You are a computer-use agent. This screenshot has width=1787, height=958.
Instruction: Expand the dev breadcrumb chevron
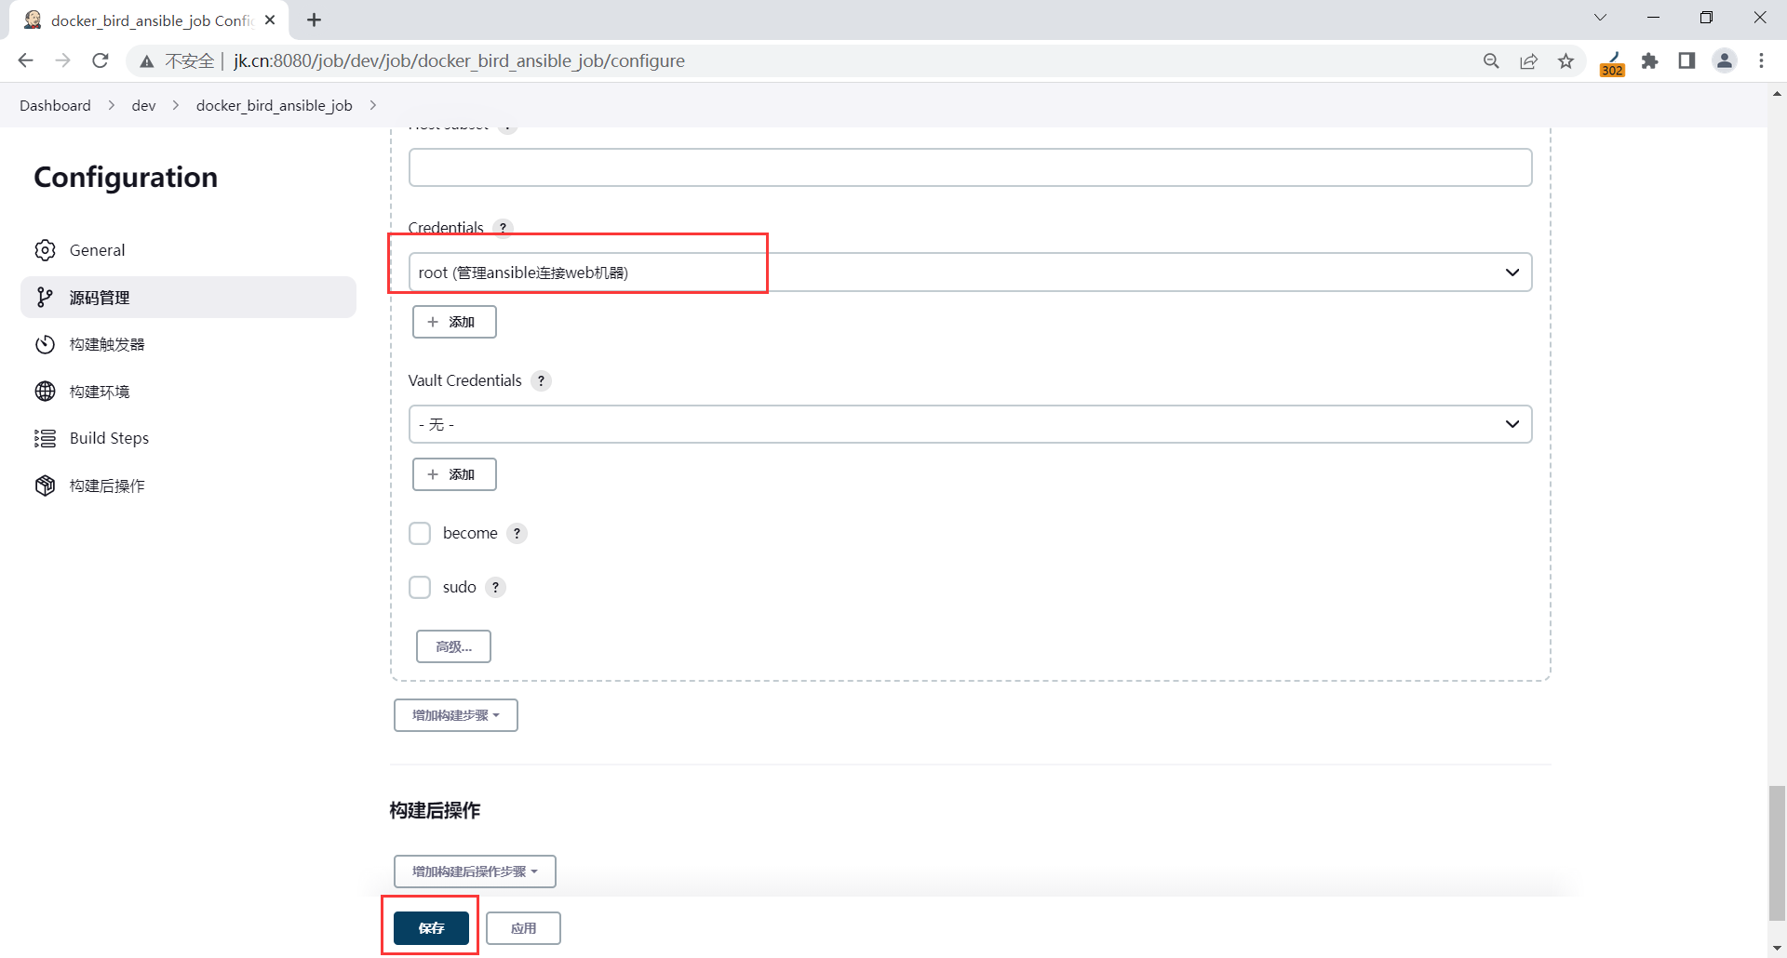click(175, 105)
